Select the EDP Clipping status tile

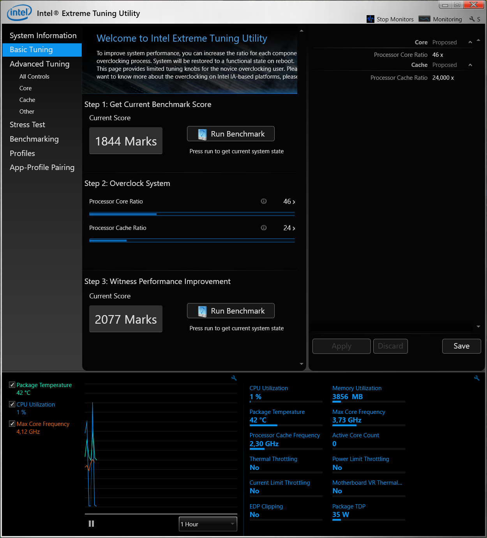[x=286, y=512]
